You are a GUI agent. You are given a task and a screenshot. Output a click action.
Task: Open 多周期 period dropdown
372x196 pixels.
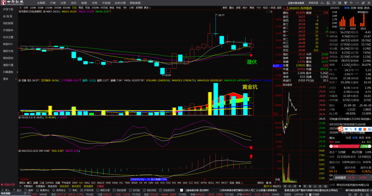[140, 7]
